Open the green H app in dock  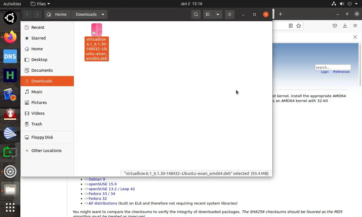coord(10,75)
